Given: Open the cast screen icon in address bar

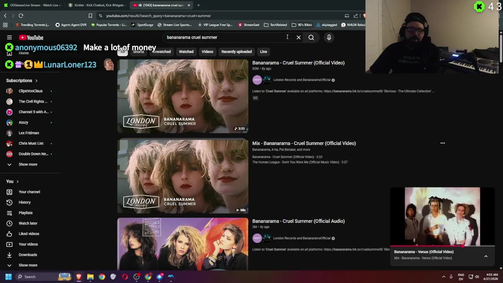Looking at the screenshot, I should (347, 16).
